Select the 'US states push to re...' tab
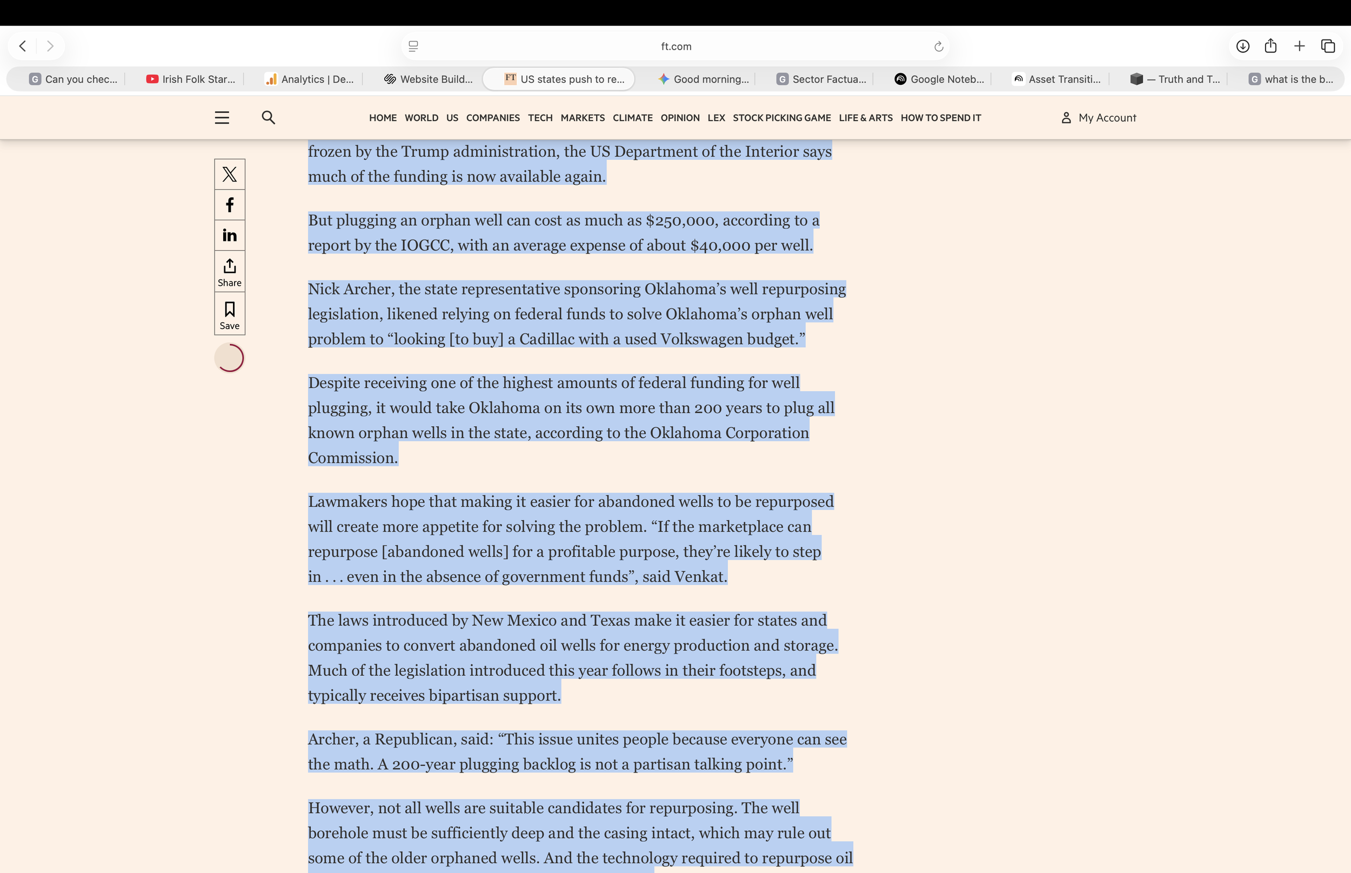The height and width of the screenshot is (873, 1351). [558, 79]
